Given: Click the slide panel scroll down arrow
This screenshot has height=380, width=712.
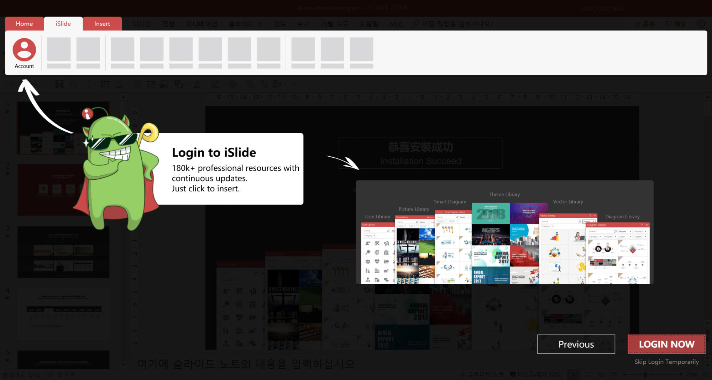Looking at the screenshot, I should click(x=124, y=365).
